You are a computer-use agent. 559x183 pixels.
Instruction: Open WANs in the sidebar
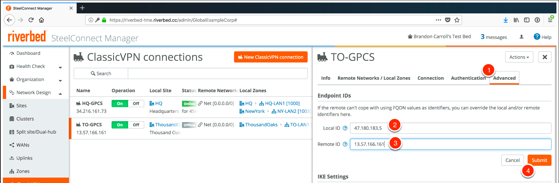[x=23, y=145]
